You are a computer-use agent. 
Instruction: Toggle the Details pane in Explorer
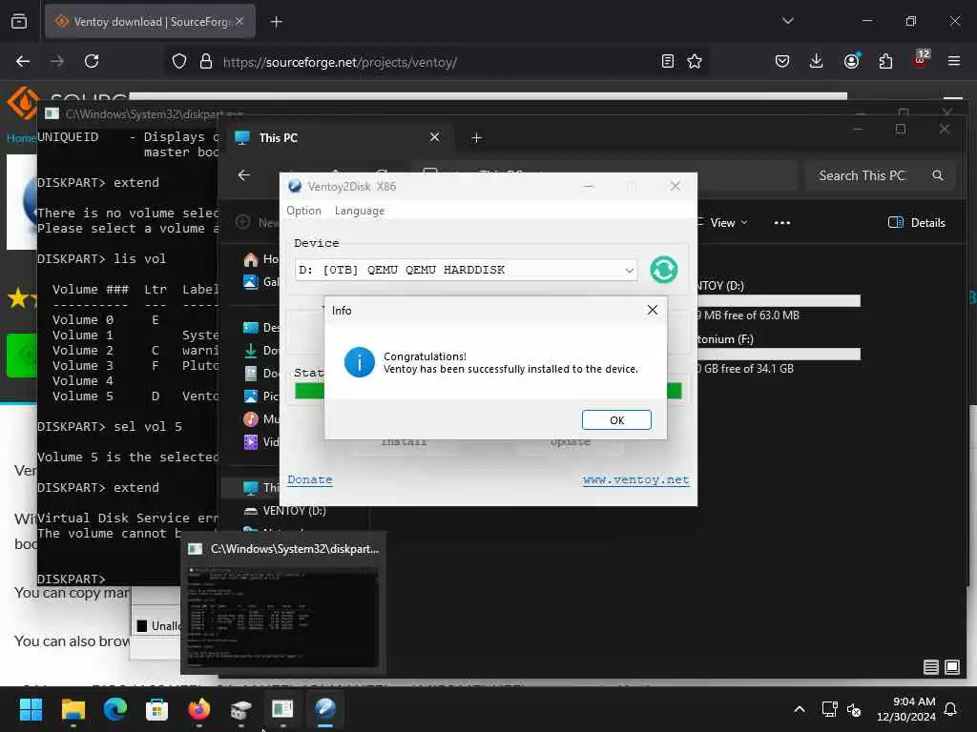(917, 223)
